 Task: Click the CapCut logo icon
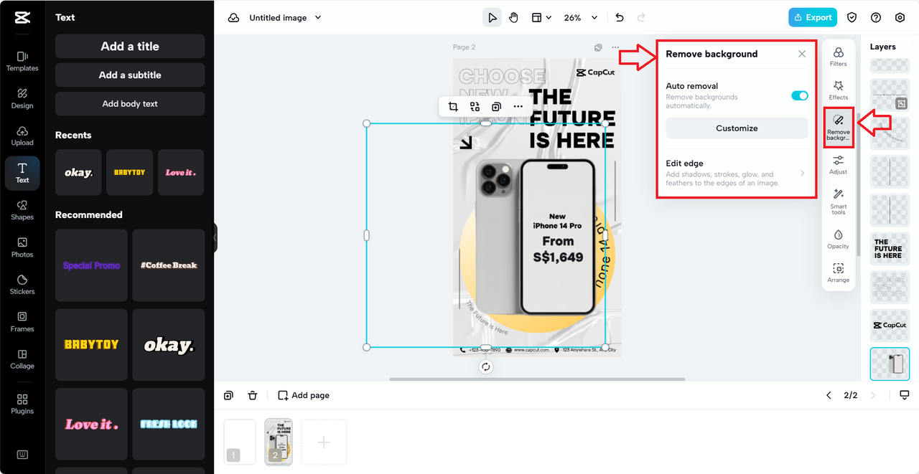22,18
